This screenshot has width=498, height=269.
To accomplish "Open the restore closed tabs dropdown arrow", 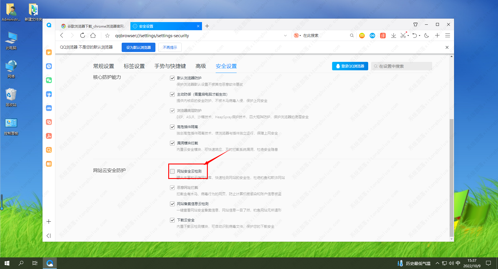I will click(420, 35).
